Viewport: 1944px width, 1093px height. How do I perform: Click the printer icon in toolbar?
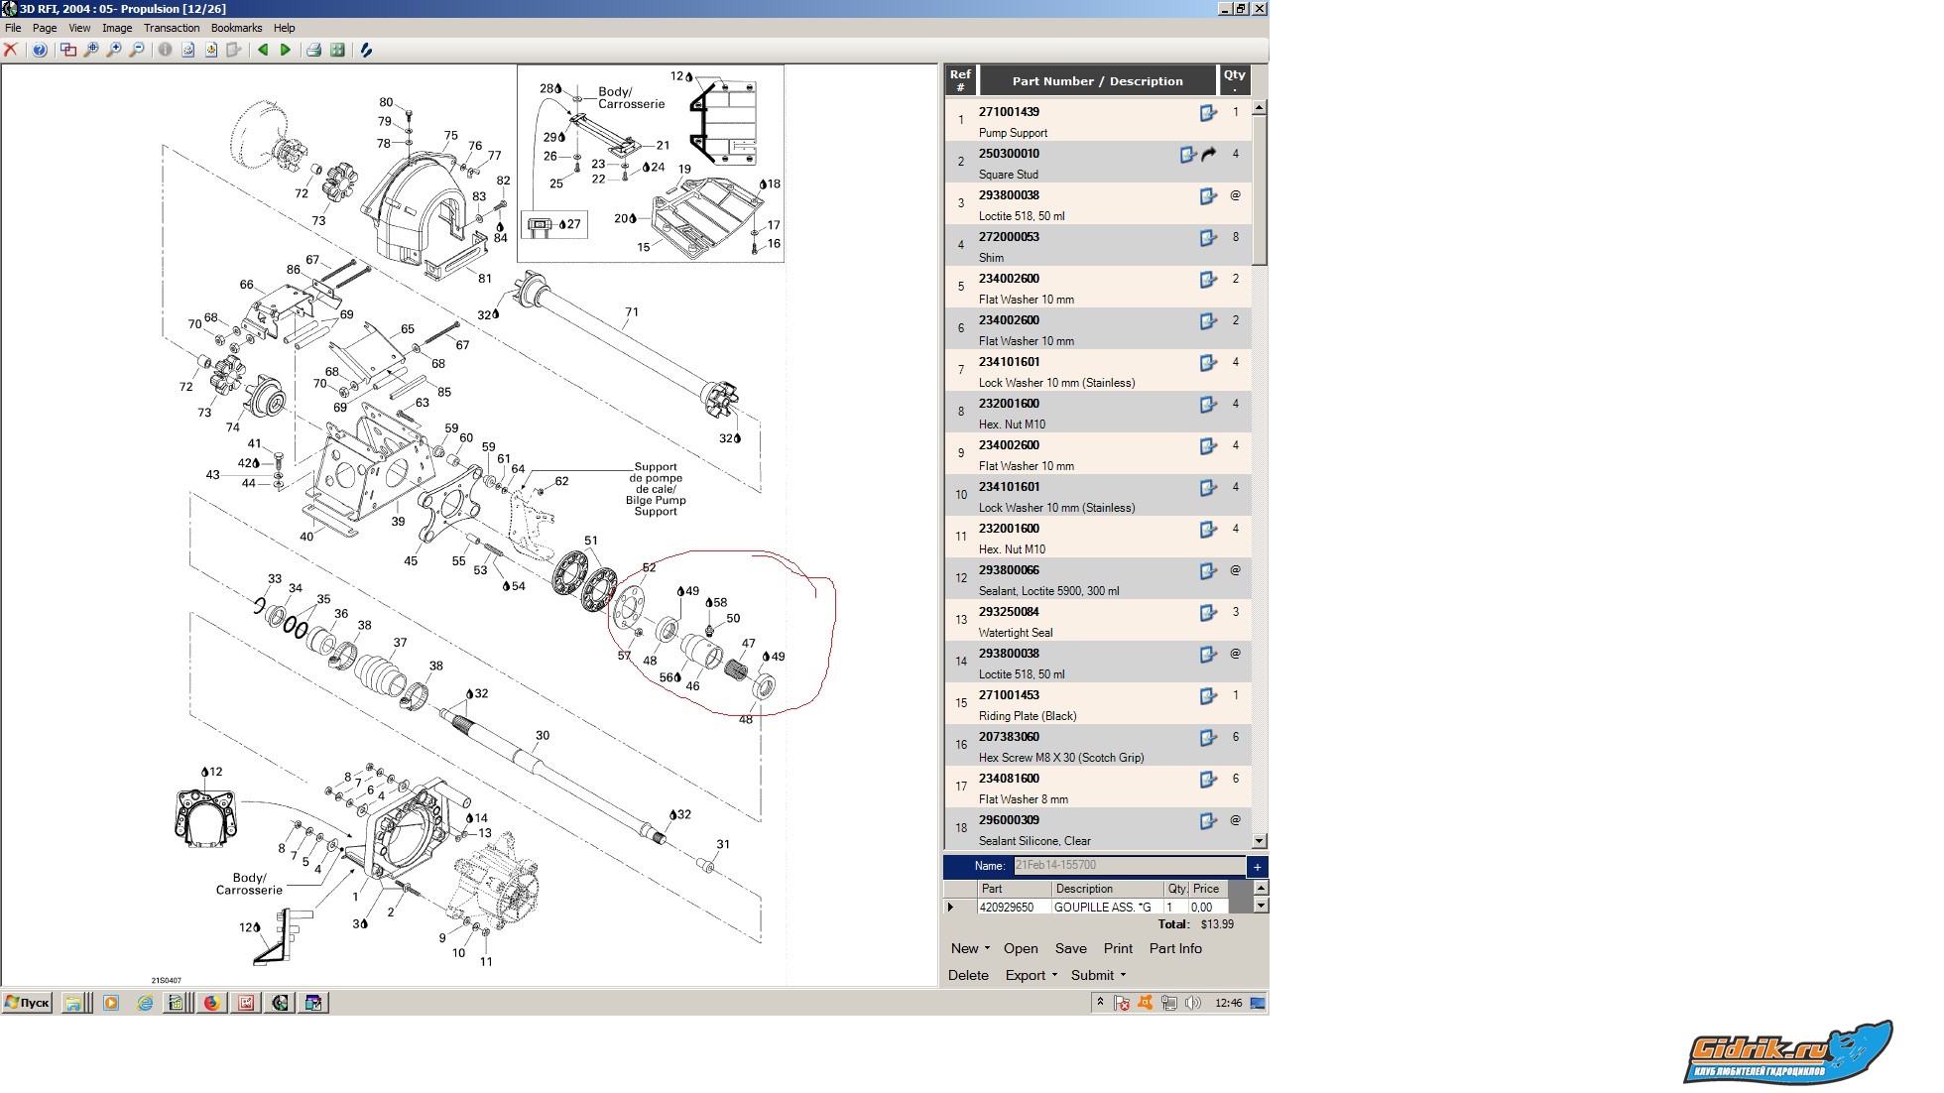pos(313,50)
